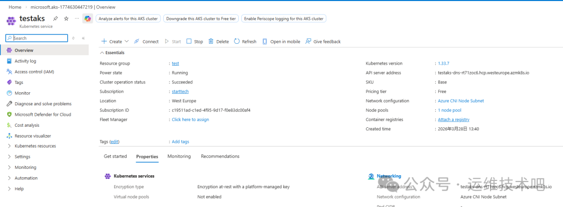The image size is (563, 207).
Task: Click the testaks Kubernetes service logo icon
Action: tap(11, 20)
